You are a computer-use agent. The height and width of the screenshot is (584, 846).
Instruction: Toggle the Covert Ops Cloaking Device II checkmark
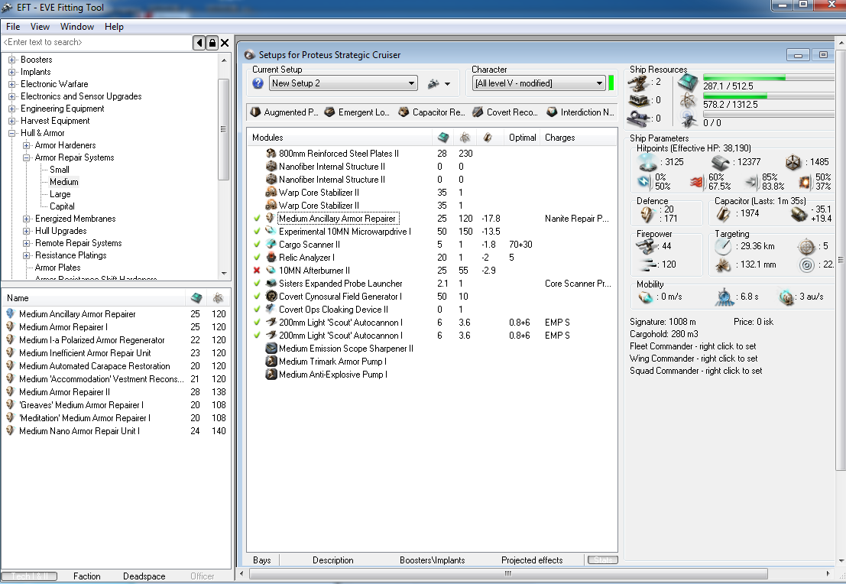[257, 309]
